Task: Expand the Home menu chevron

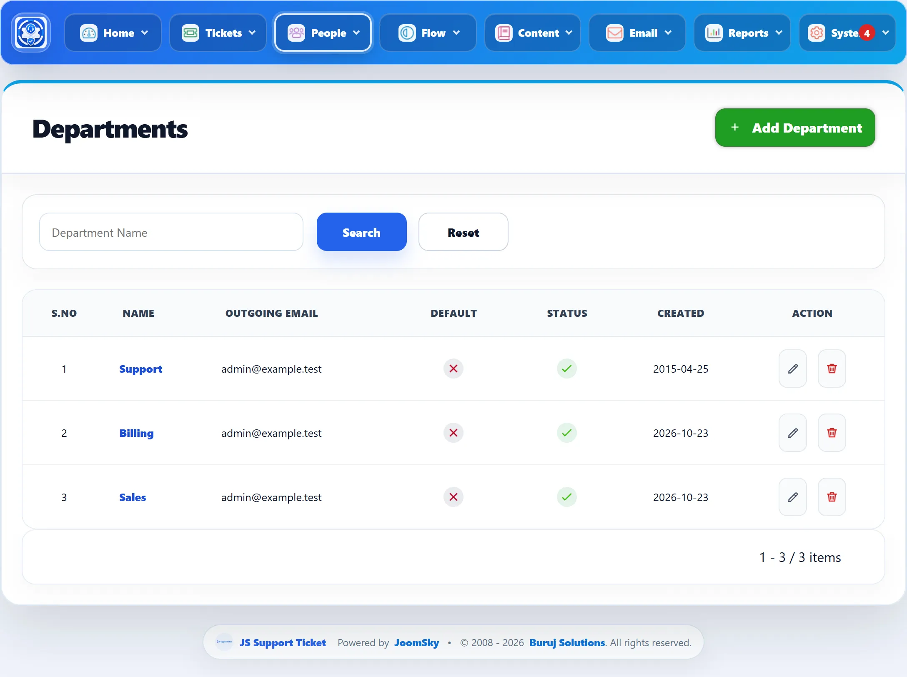Action: pyautogui.click(x=145, y=33)
